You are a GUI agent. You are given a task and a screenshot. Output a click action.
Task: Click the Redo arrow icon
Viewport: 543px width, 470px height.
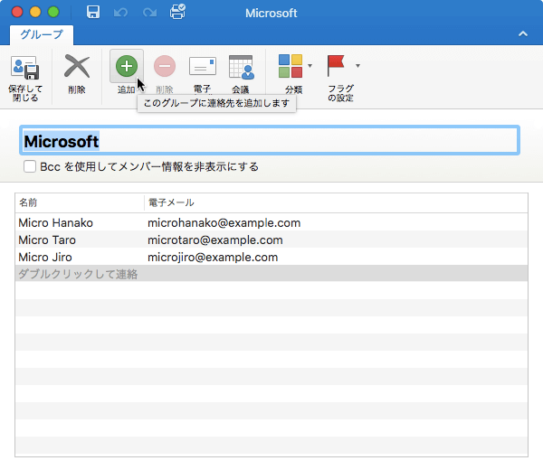pos(149,13)
